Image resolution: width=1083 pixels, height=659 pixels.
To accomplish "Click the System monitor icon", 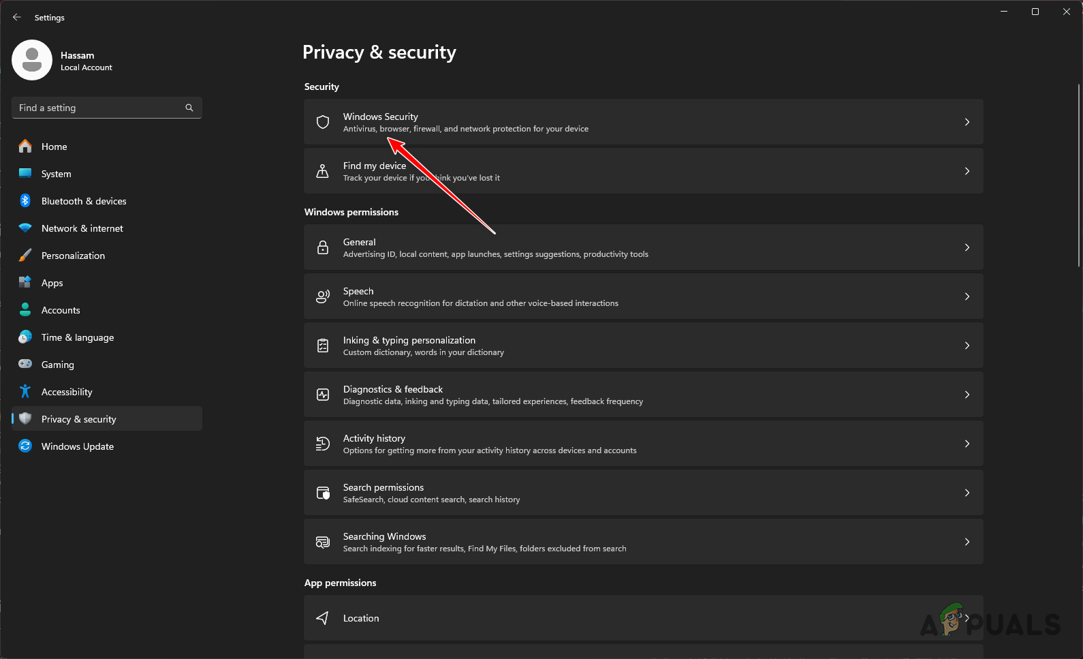I will (25, 173).
